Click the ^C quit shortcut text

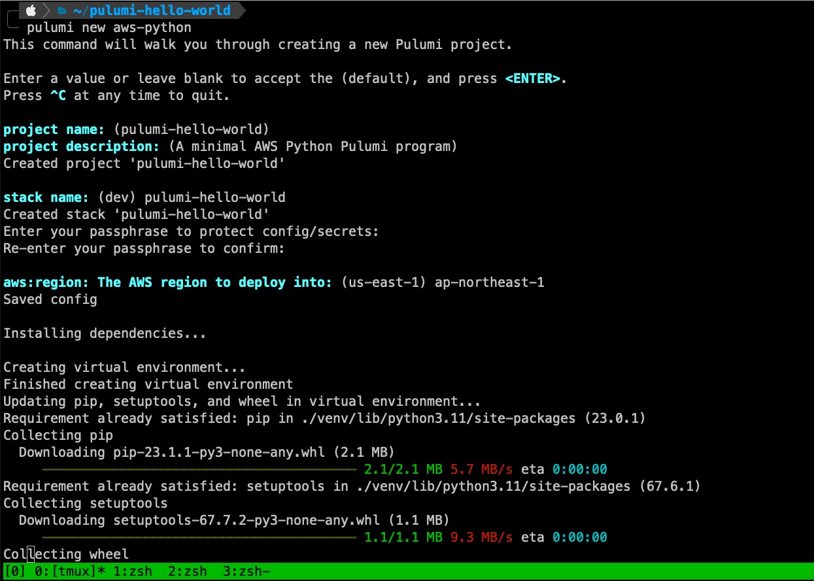click(58, 95)
